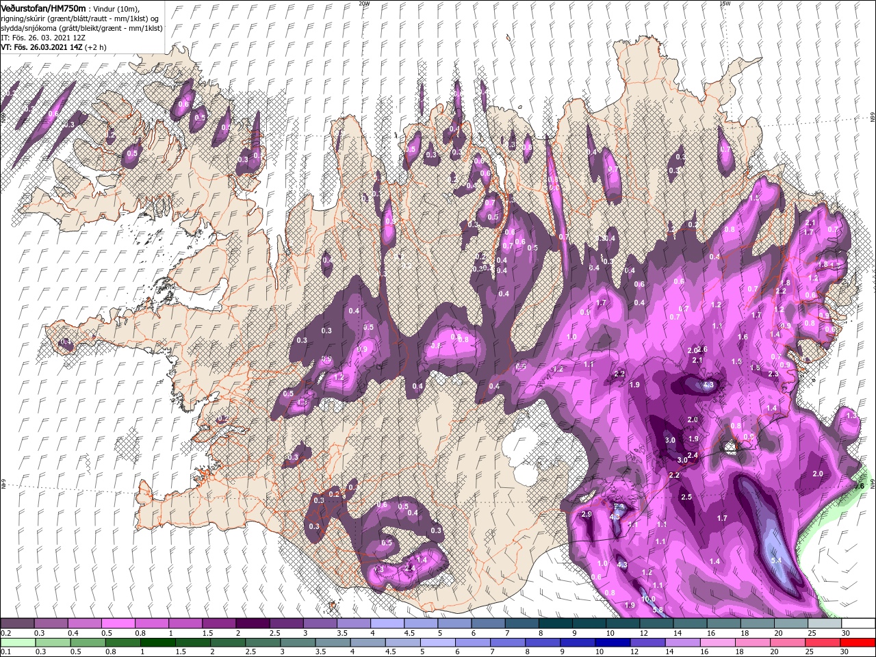The image size is (876, 657).
Task: Pick the deep blue rain swatch for 10–12 mm
Action: point(612,643)
